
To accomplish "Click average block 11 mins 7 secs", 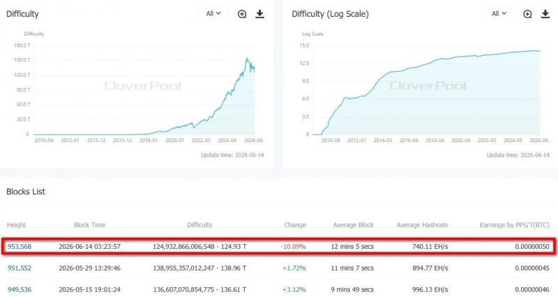I will coord(352,268).
